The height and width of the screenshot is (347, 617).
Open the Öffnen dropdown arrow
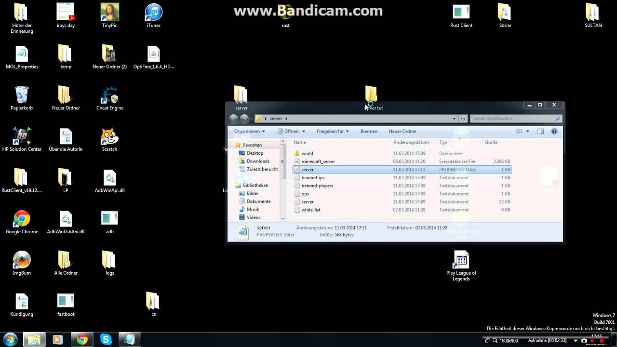303,131
